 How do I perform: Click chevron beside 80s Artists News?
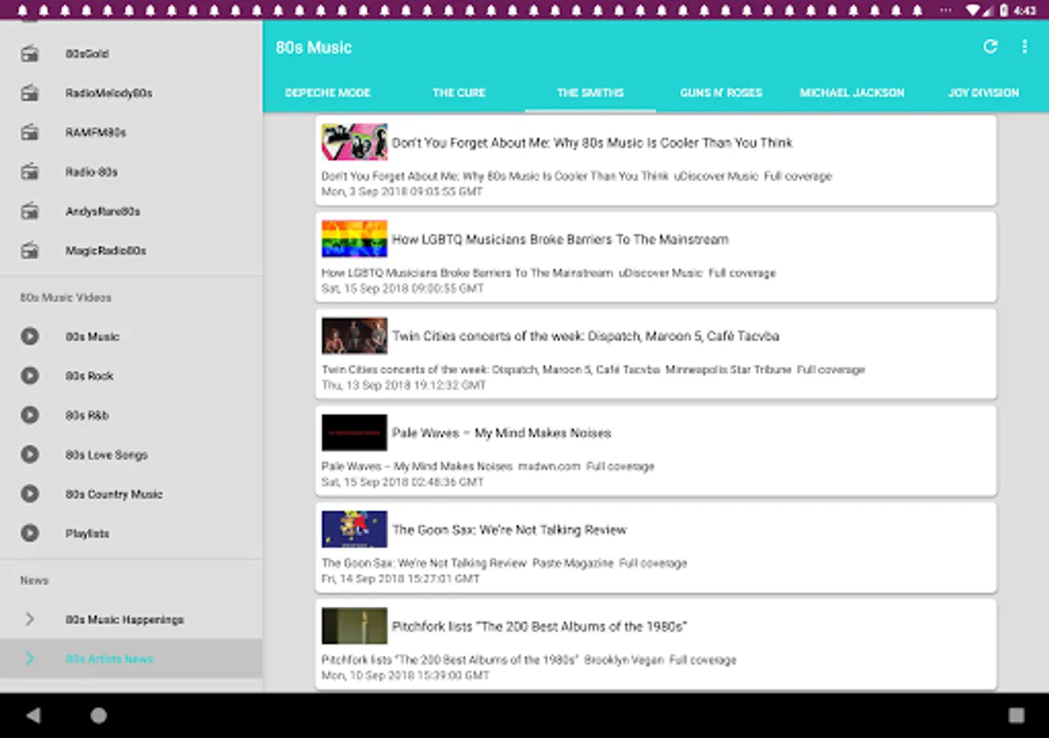[x=30, y=658]
